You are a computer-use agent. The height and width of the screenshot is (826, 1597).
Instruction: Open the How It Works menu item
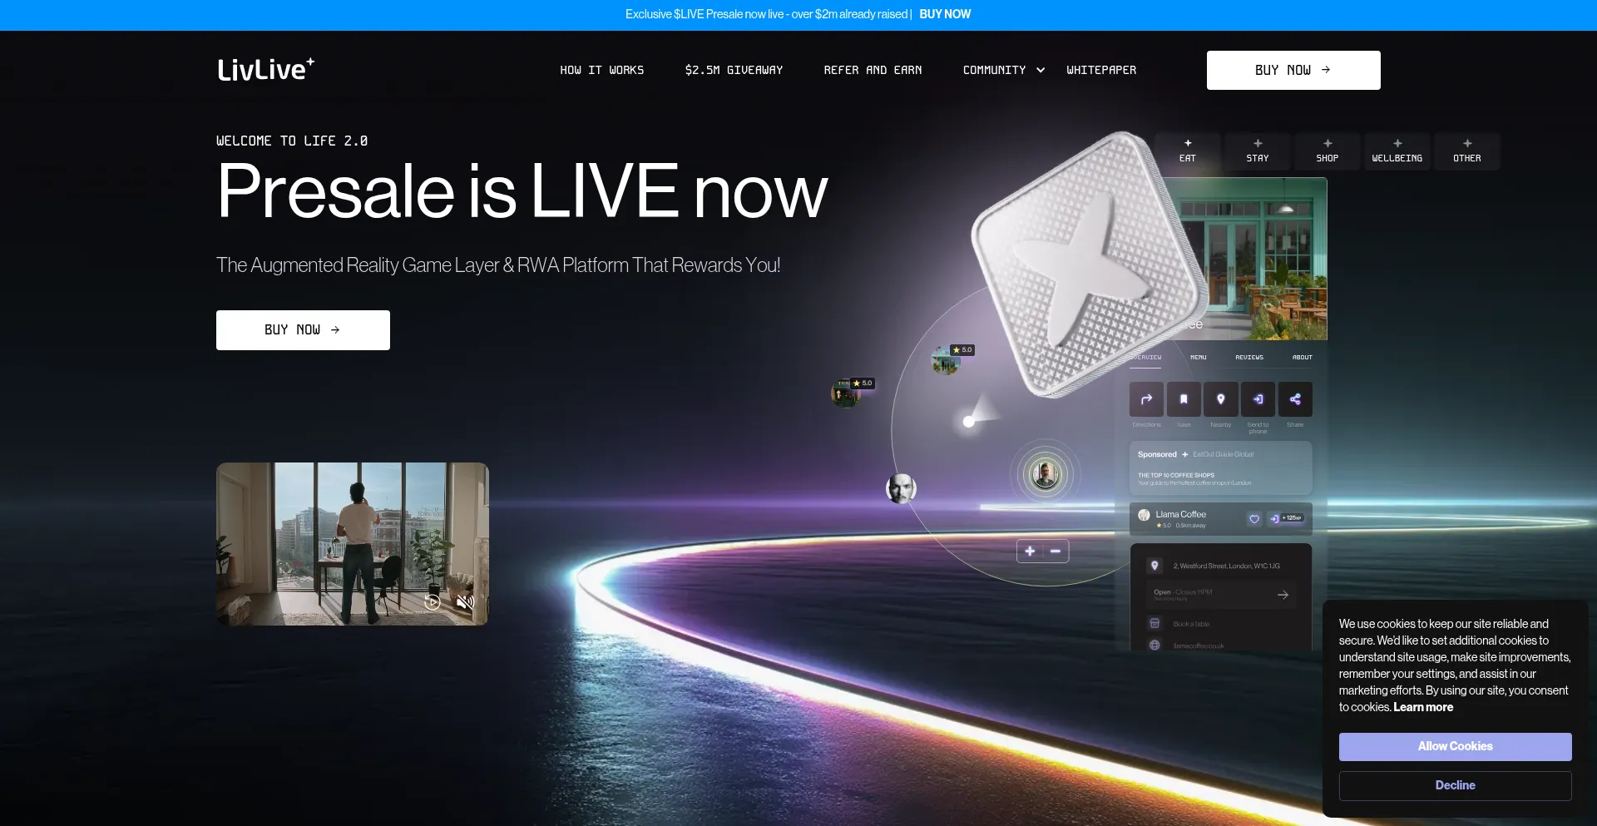tap(601, 70)
